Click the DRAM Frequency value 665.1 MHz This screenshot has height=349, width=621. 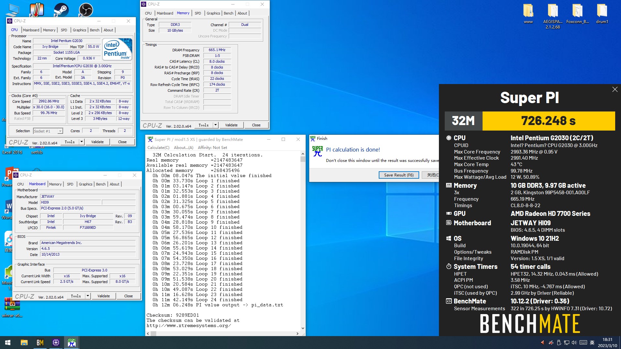click(217, 50)
